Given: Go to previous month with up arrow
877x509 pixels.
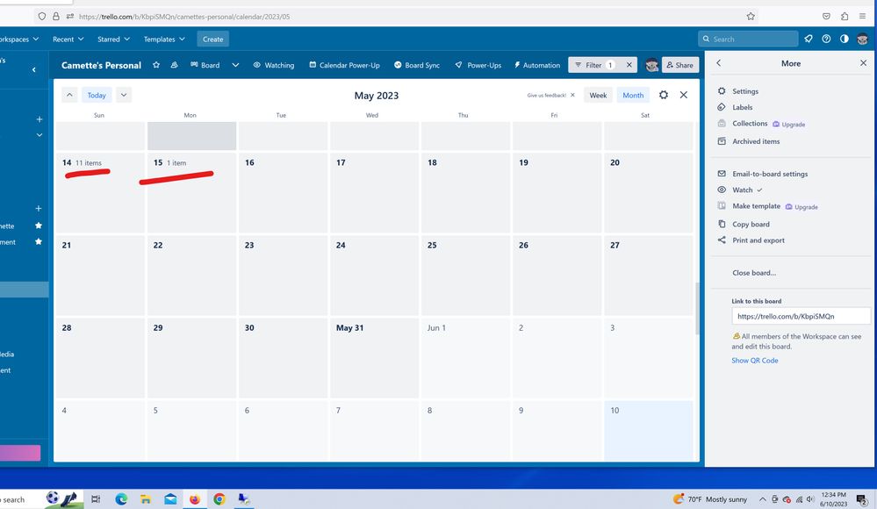Looking at the screenshot, I should coord(69,95).
